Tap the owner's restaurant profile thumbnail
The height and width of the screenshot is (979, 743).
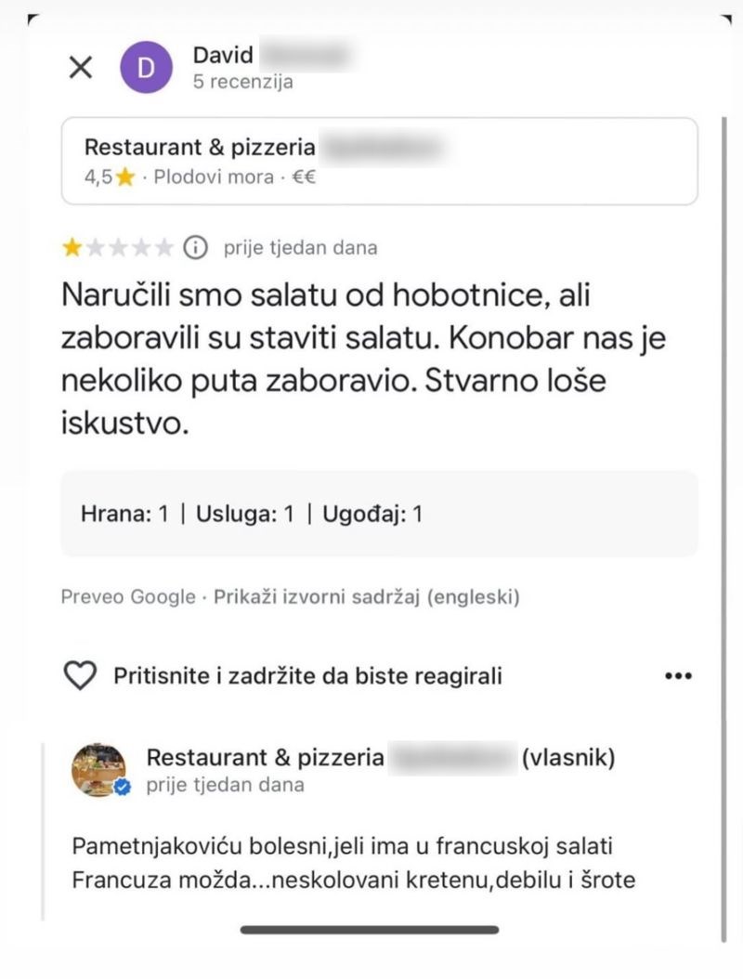click(x=98, y=768)
